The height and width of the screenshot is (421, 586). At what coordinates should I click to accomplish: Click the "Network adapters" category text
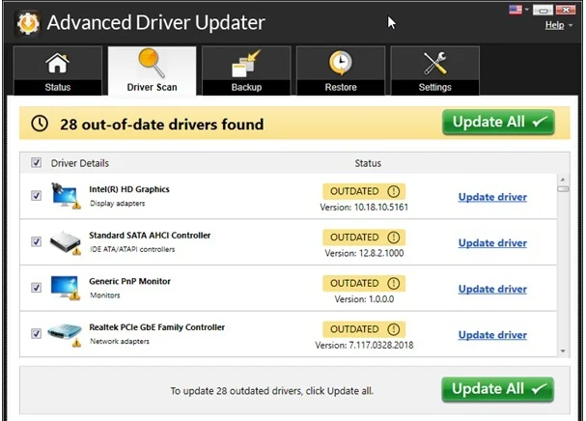coord(120,342)
